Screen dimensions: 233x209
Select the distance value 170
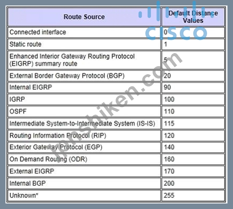[169, 171]
